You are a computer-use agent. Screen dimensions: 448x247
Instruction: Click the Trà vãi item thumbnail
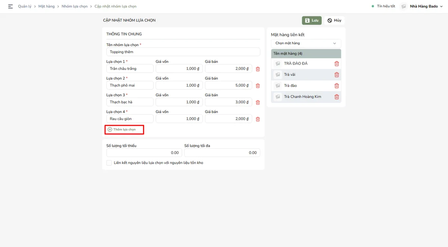278,75
